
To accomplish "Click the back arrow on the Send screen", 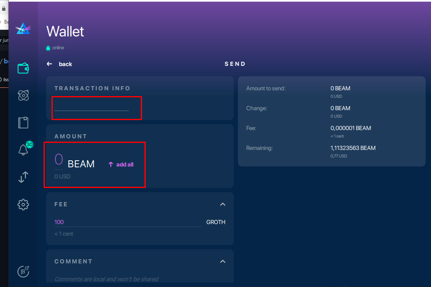I will [x=50, y=64].
